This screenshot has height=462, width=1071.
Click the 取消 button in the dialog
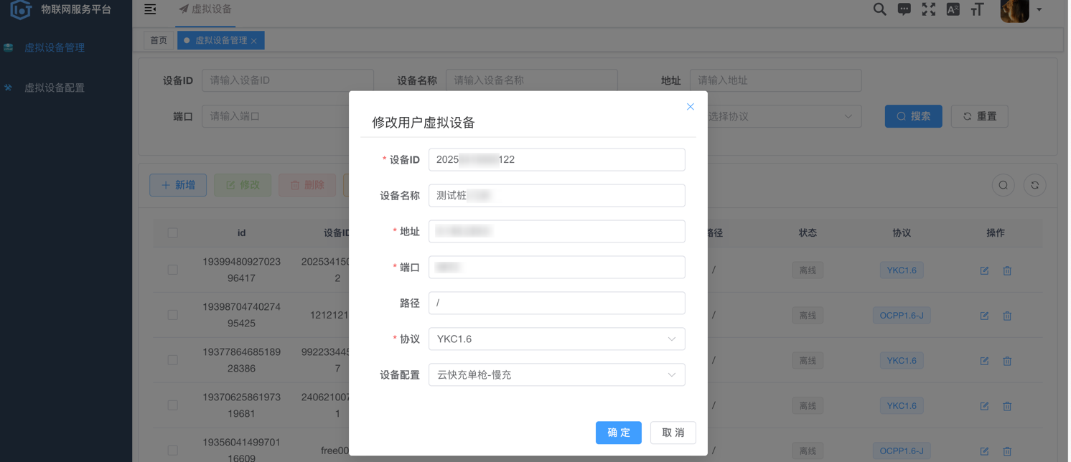pyautogui.click(x=673, y=433)
